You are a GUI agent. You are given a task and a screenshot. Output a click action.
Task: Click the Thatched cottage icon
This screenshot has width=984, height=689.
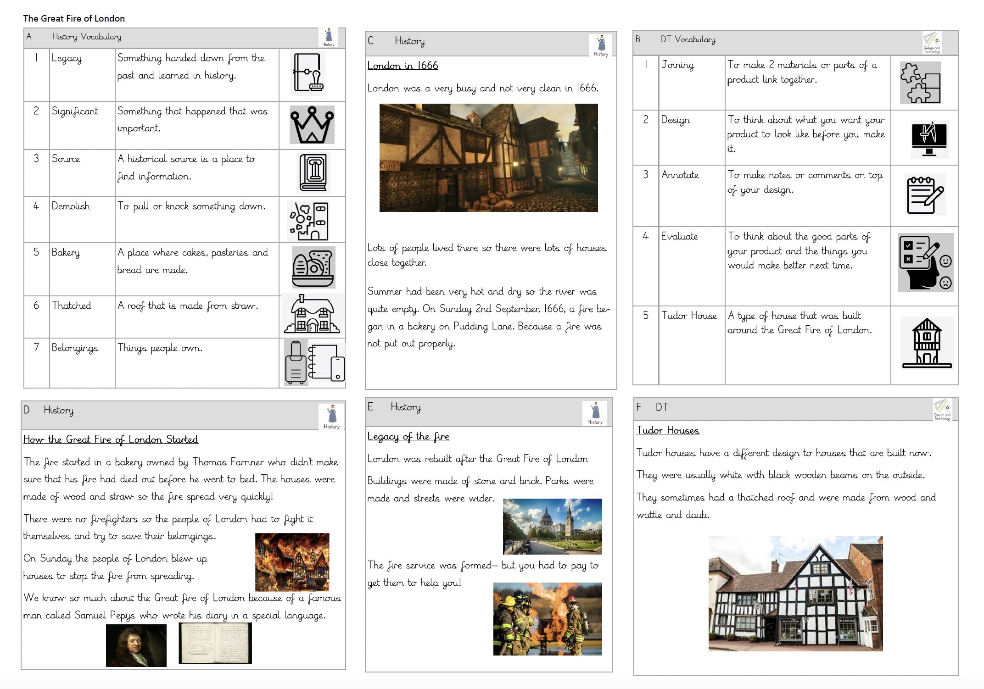(312, 314)
